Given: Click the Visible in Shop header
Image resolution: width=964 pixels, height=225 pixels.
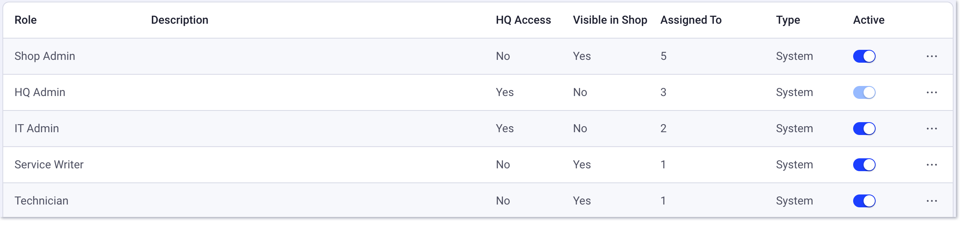Looking at the screenshot, I should [x=610, y=20].
